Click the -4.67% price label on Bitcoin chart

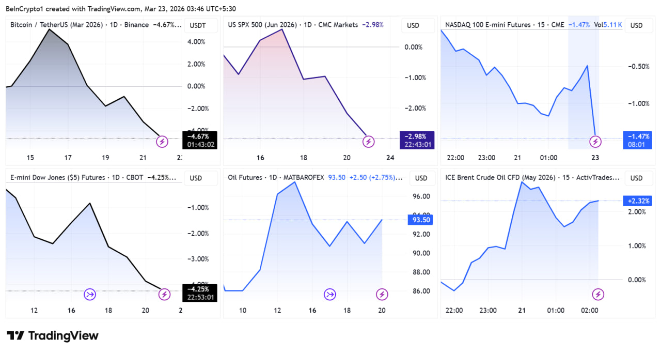[x=199, y=137]
